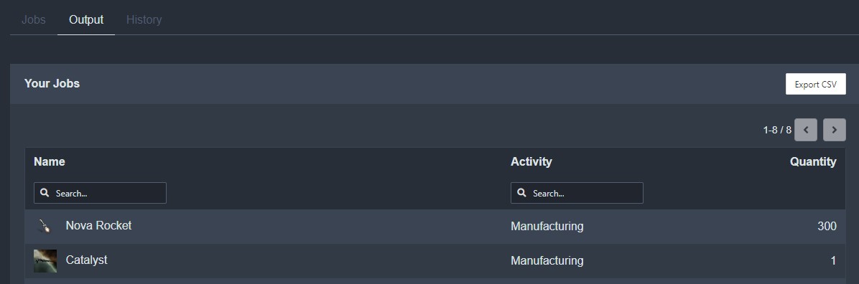Click Manufacturing activity for Catalyst
The image size is (859, 284).
pos(547,260)
